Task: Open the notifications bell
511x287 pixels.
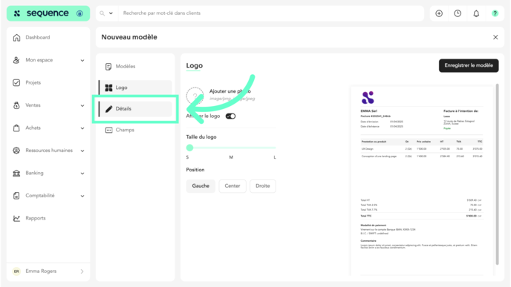Action: tap(476, 13)
